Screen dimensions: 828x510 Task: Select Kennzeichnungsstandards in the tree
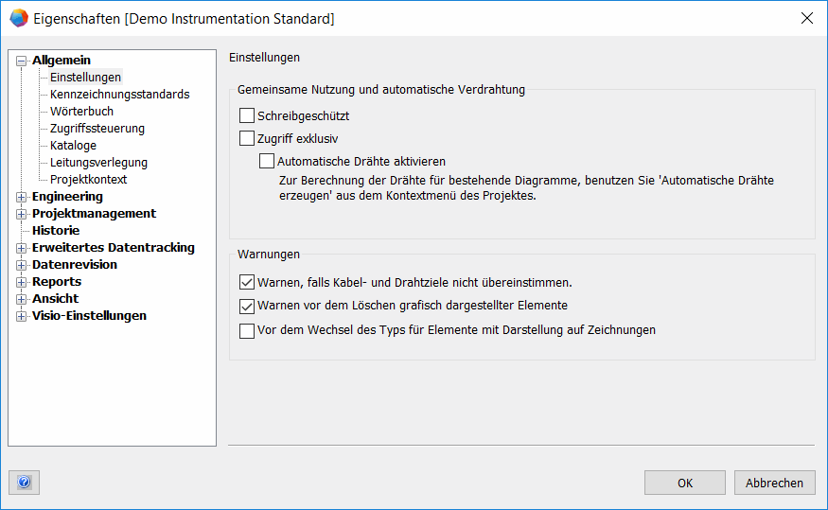(x=119, y=95)
